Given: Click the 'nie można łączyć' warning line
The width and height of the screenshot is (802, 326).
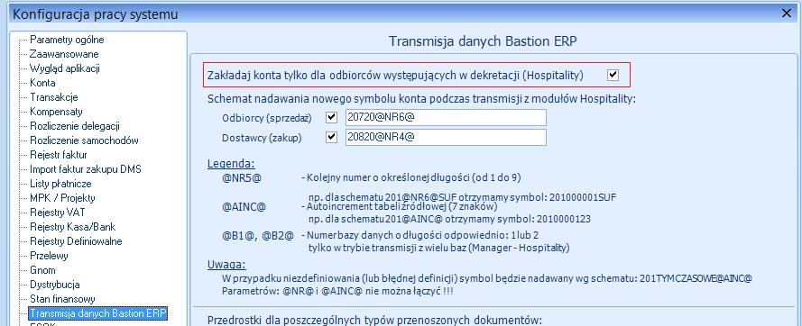Looking at the screenshot, I should point(338,291).
